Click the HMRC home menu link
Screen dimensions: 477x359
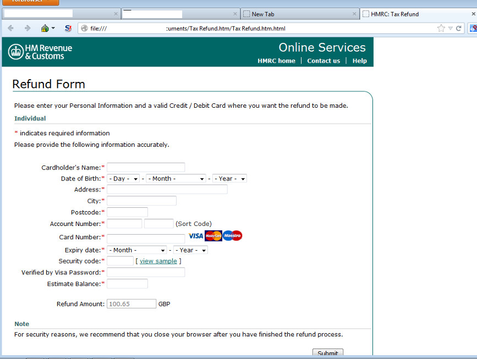276,61
